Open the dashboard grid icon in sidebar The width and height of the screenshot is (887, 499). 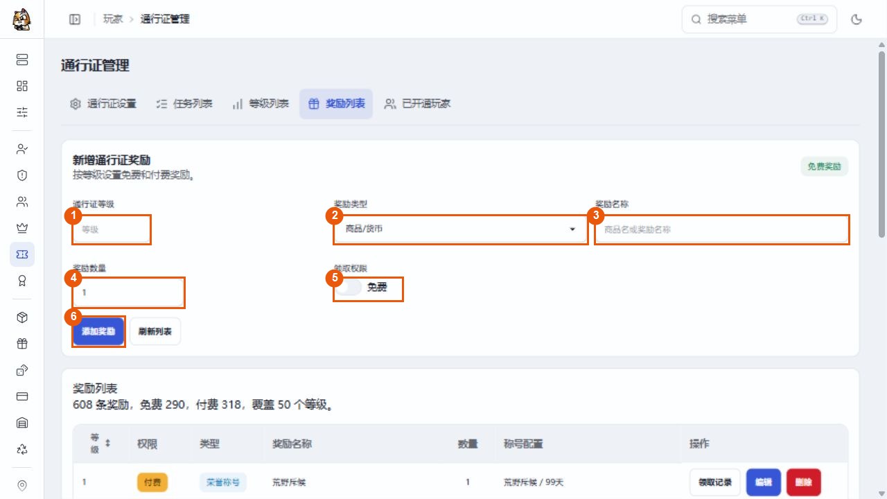tap(22, 86)
